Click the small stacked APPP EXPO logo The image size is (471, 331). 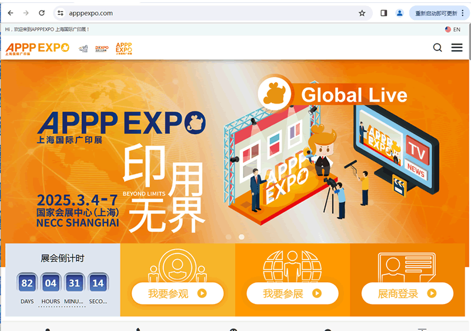tap(123, 48)
